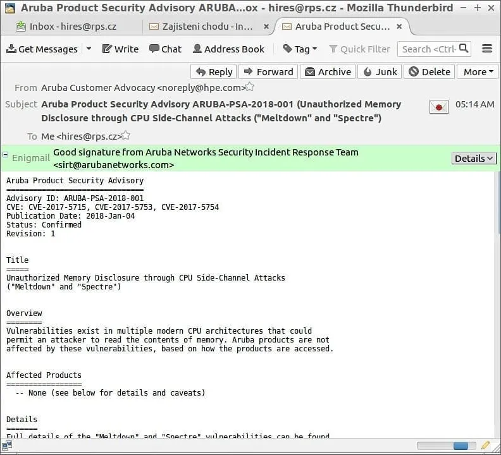Click the Get Messages download icon
Screen dimensions: 501x455
tap(11, 49)
